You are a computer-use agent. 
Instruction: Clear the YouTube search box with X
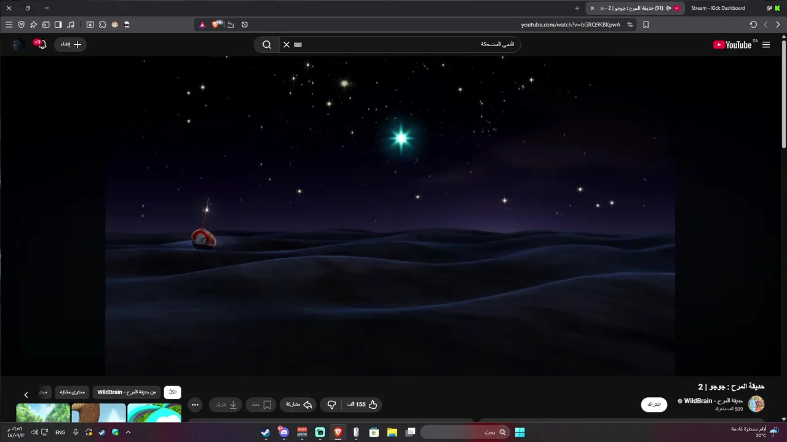(x=287, y=44)
